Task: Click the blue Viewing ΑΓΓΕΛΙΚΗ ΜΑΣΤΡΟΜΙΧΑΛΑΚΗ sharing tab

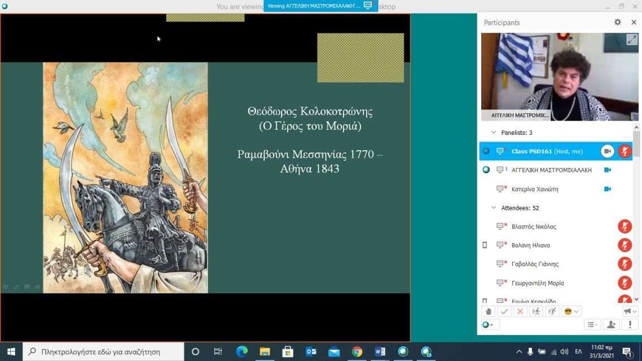Action: 320,6
